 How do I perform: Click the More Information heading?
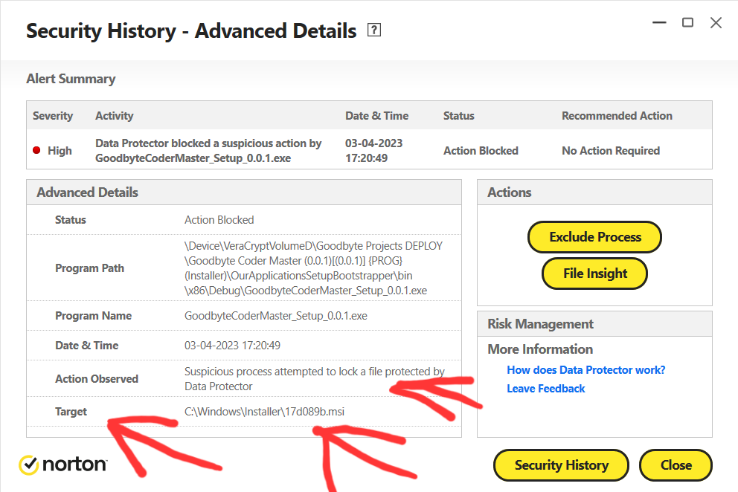(540, 349)
